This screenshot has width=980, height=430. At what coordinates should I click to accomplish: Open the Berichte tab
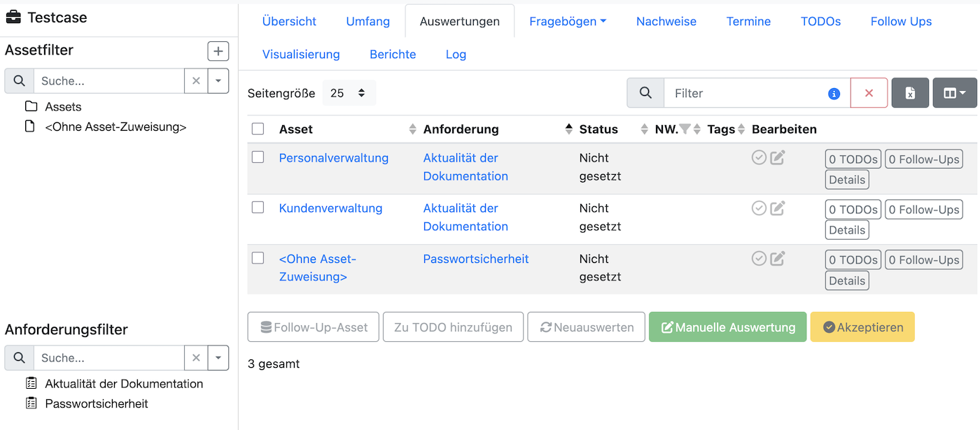[x=393, y=54]
